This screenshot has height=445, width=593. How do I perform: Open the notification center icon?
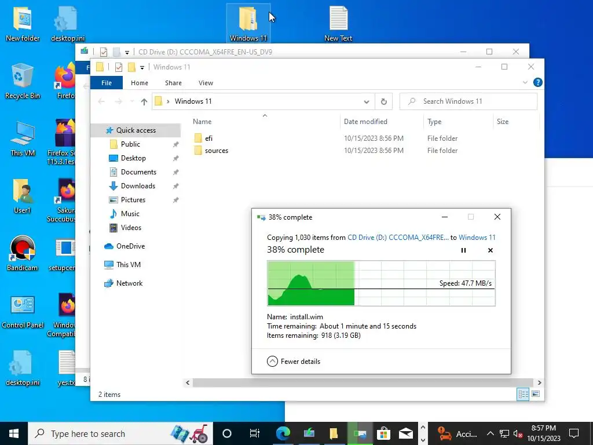574,433
